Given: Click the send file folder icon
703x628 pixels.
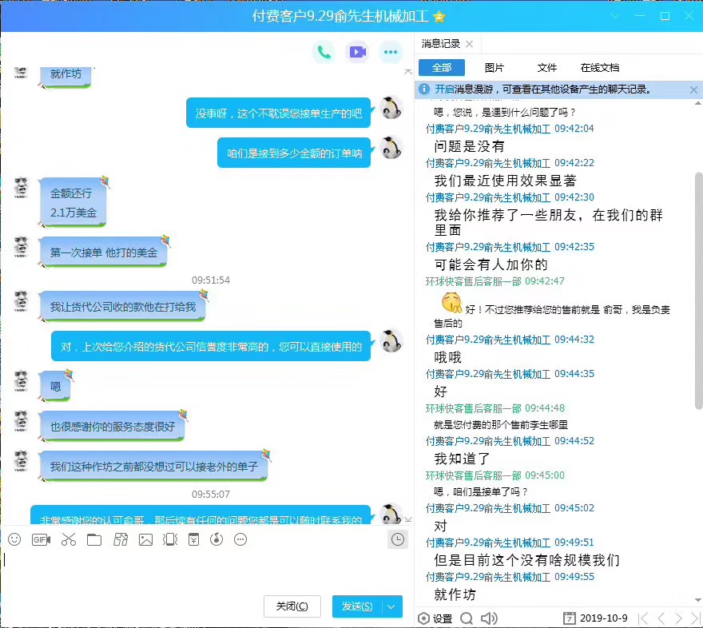Looking at the screenshot, I should point(94,539).
